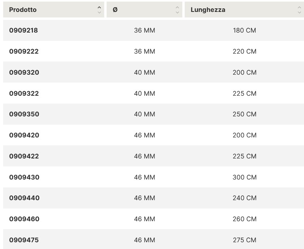Click the Prodotto column header
This screenshot has height=249, width=304.
pyautogui.click(x=54, y=10)
